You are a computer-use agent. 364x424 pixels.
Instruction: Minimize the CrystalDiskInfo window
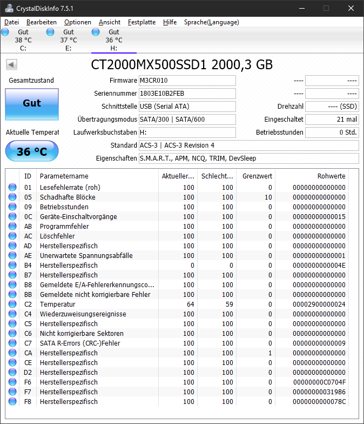coord(302,8)
